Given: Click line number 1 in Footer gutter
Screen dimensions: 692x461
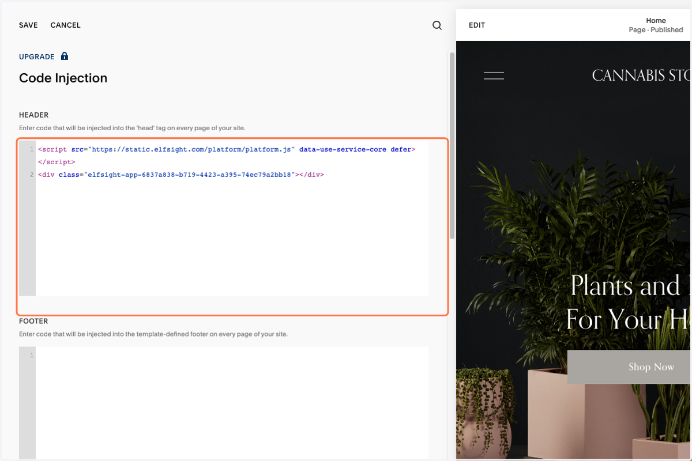Looking at the screenshot, I should pos(32,355).
